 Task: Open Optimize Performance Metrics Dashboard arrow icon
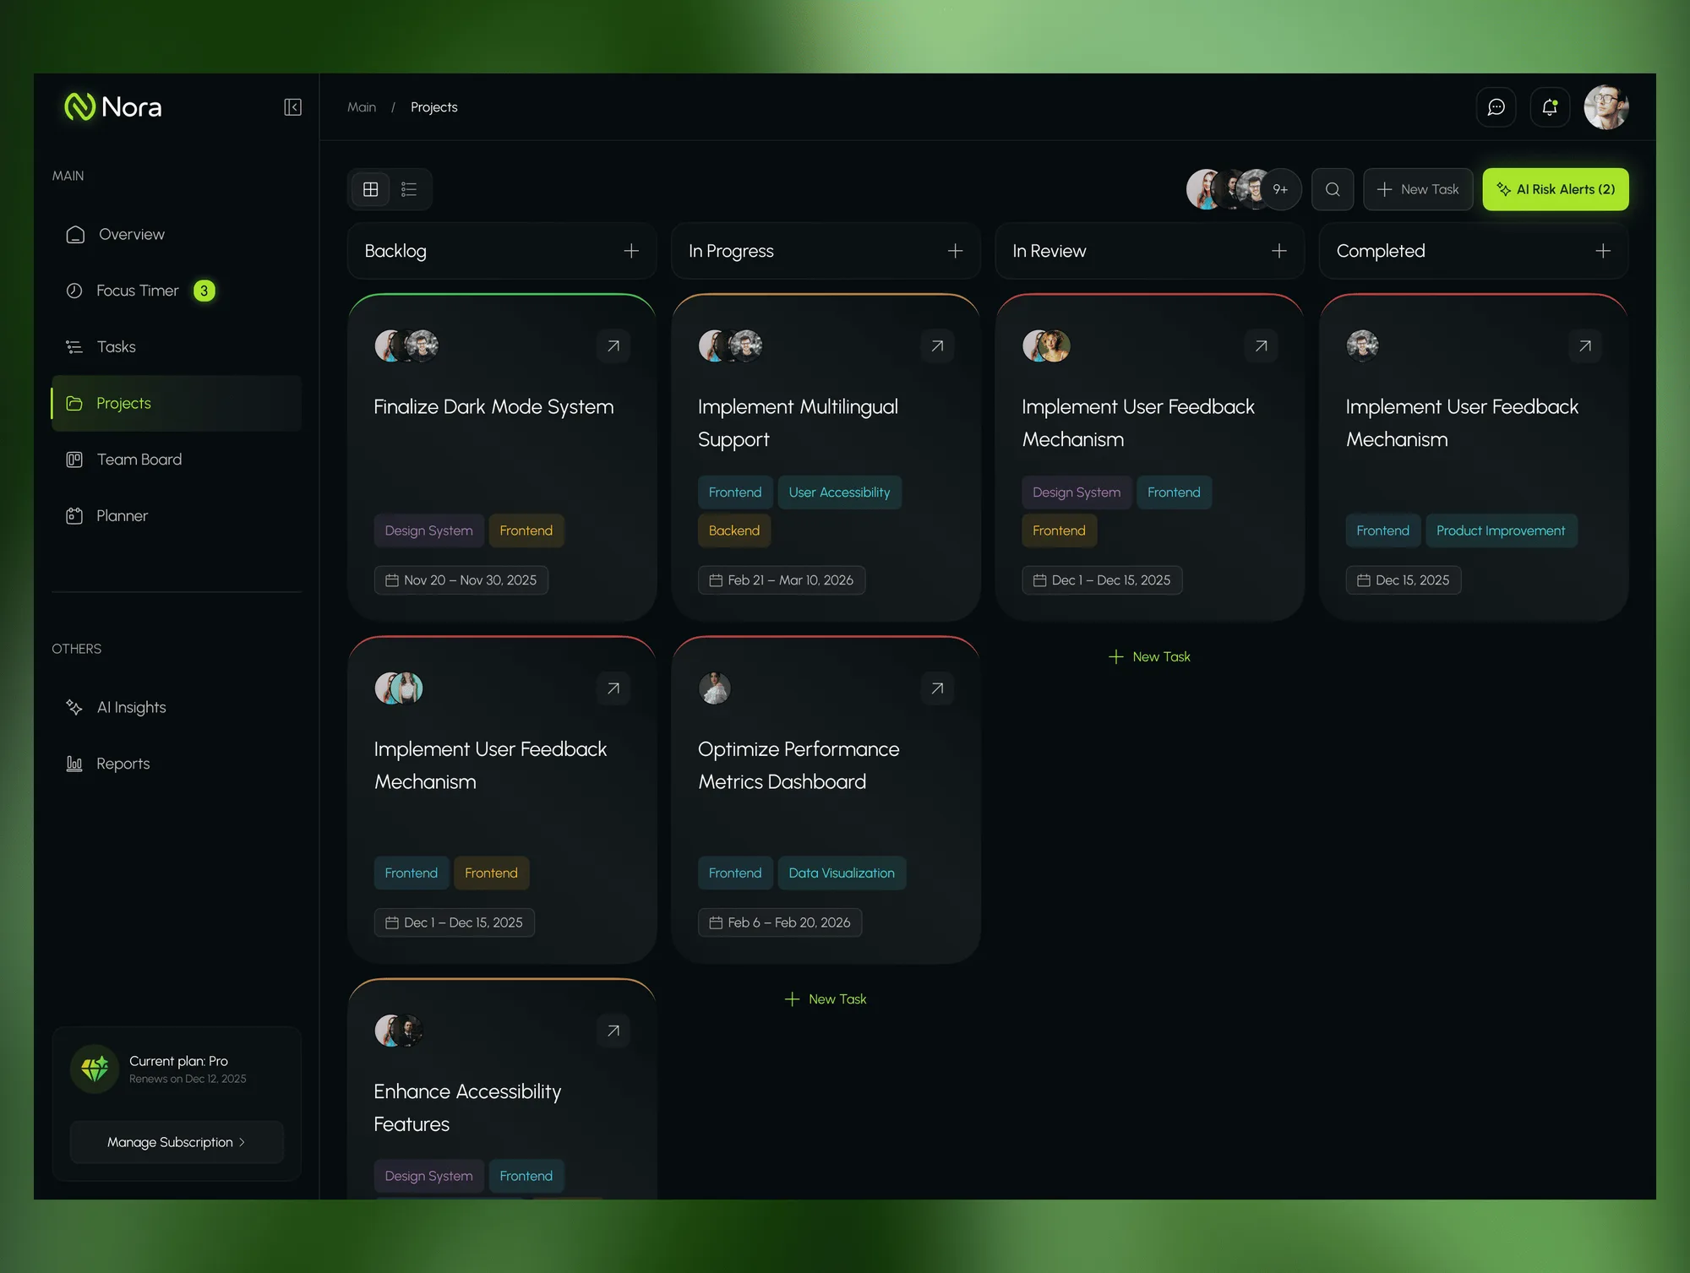(937, 688)
